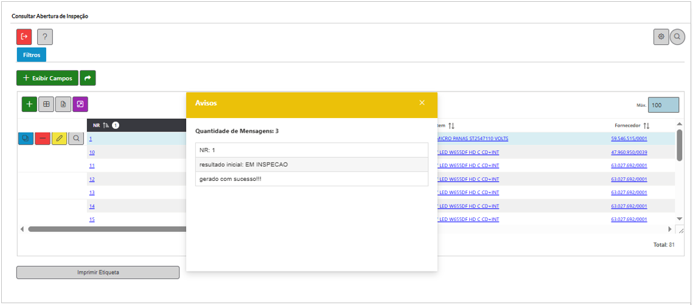Screen dimensions: 693x305
Task: Sort by the Fornecedor column arrows
Action: click(x=646, y=126)
